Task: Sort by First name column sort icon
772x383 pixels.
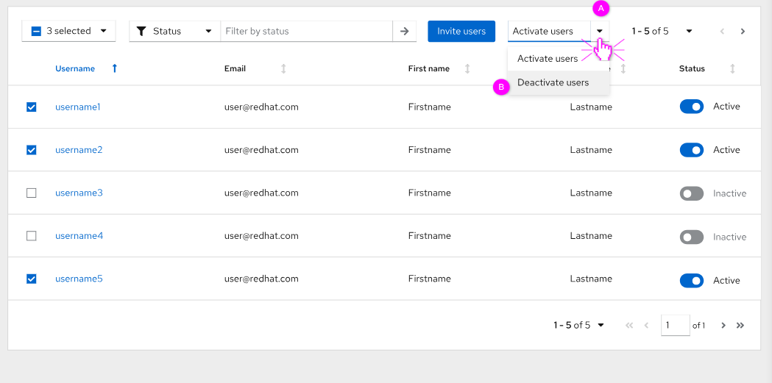Action: (x=467, y=68)
